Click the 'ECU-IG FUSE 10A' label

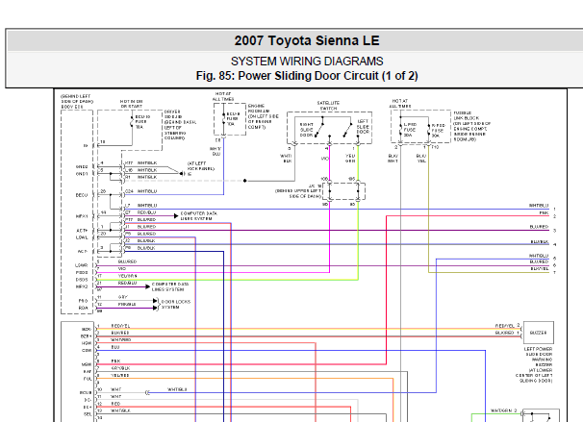click(142, 122)
